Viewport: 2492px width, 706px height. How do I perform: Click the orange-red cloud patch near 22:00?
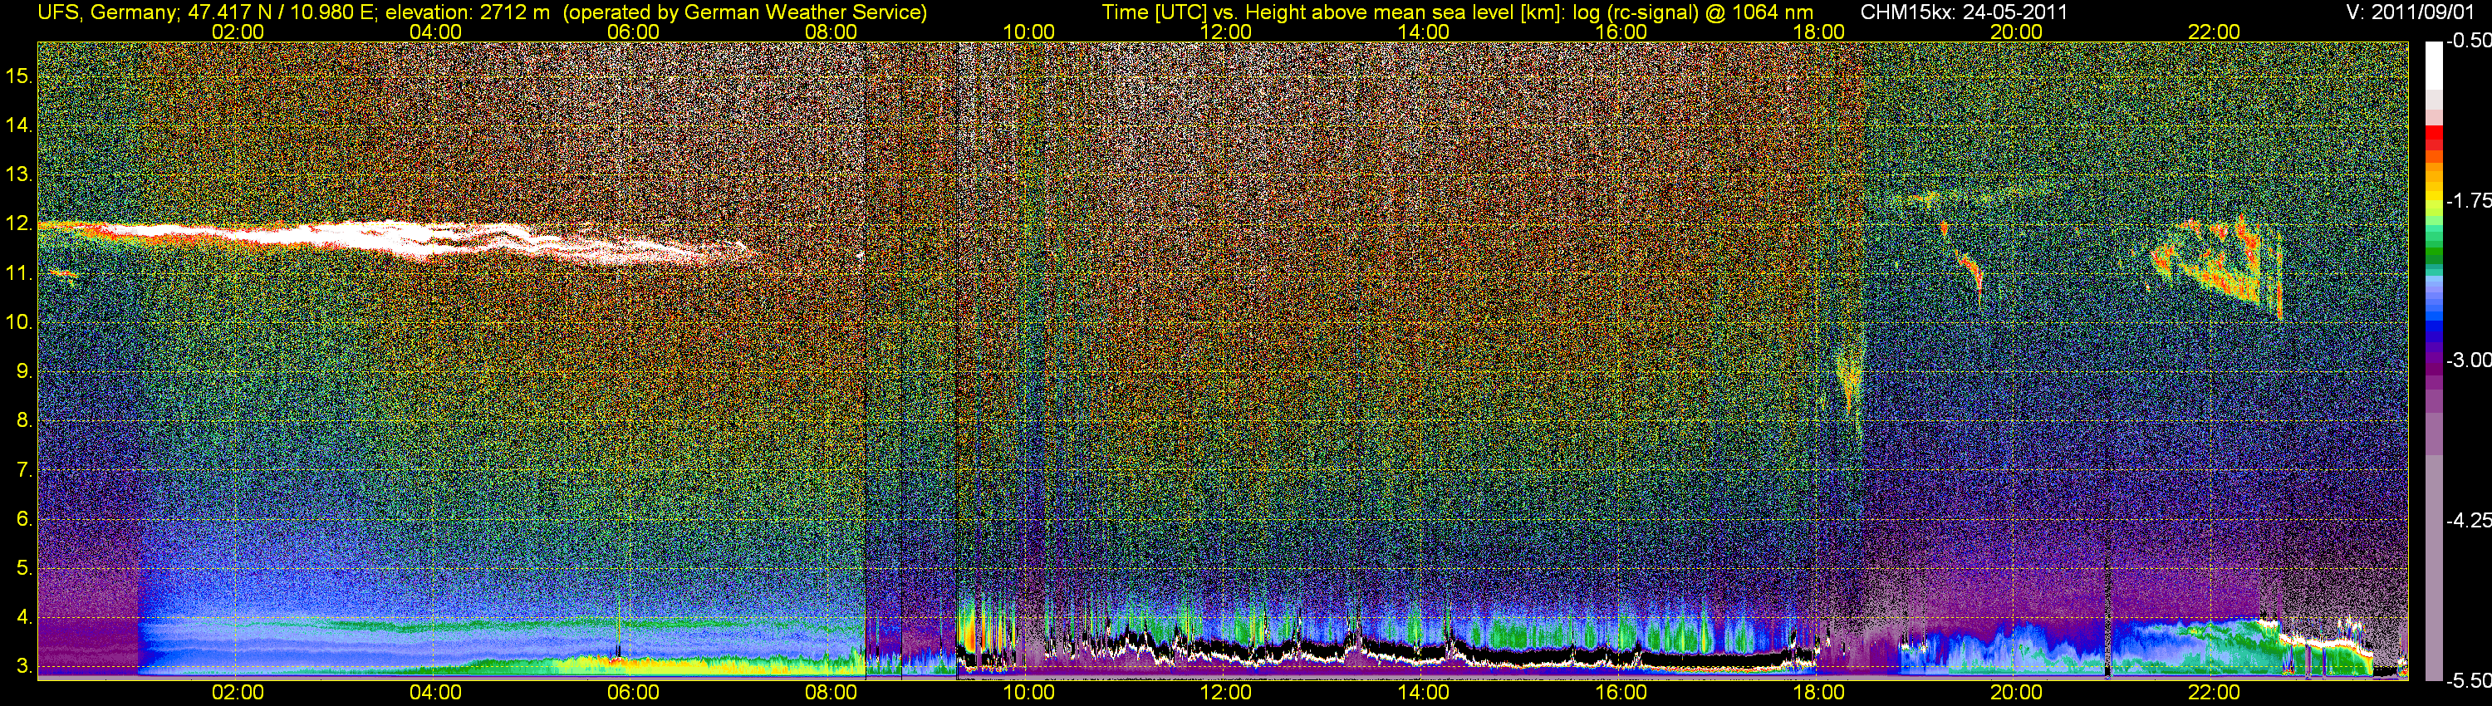coord(2225,266)
